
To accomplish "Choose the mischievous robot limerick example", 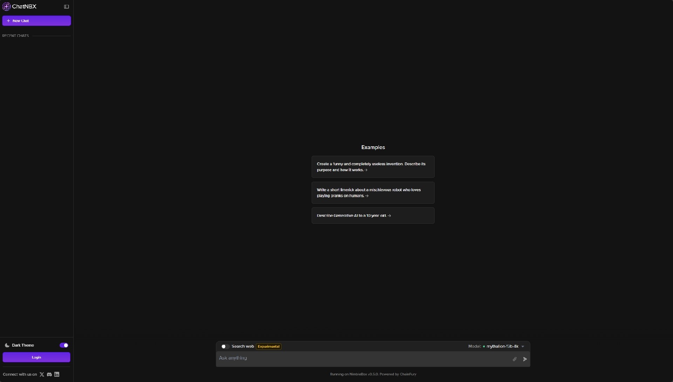I will pos(373,193).
